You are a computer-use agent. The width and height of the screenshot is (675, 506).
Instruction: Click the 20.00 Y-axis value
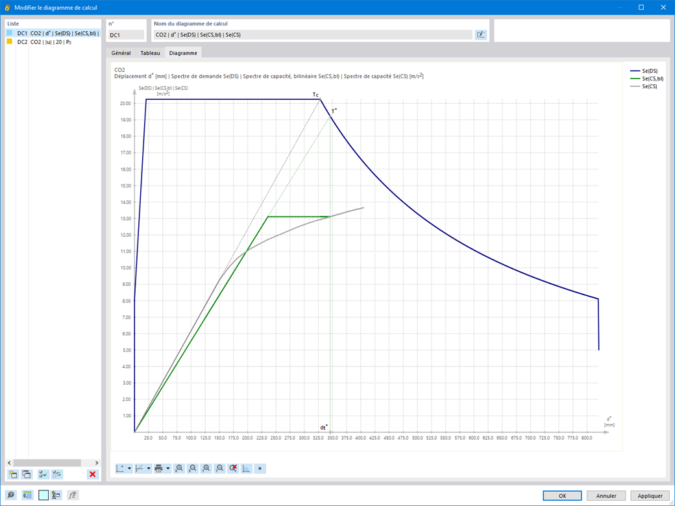pyautogui.click(x=126, y=103)
